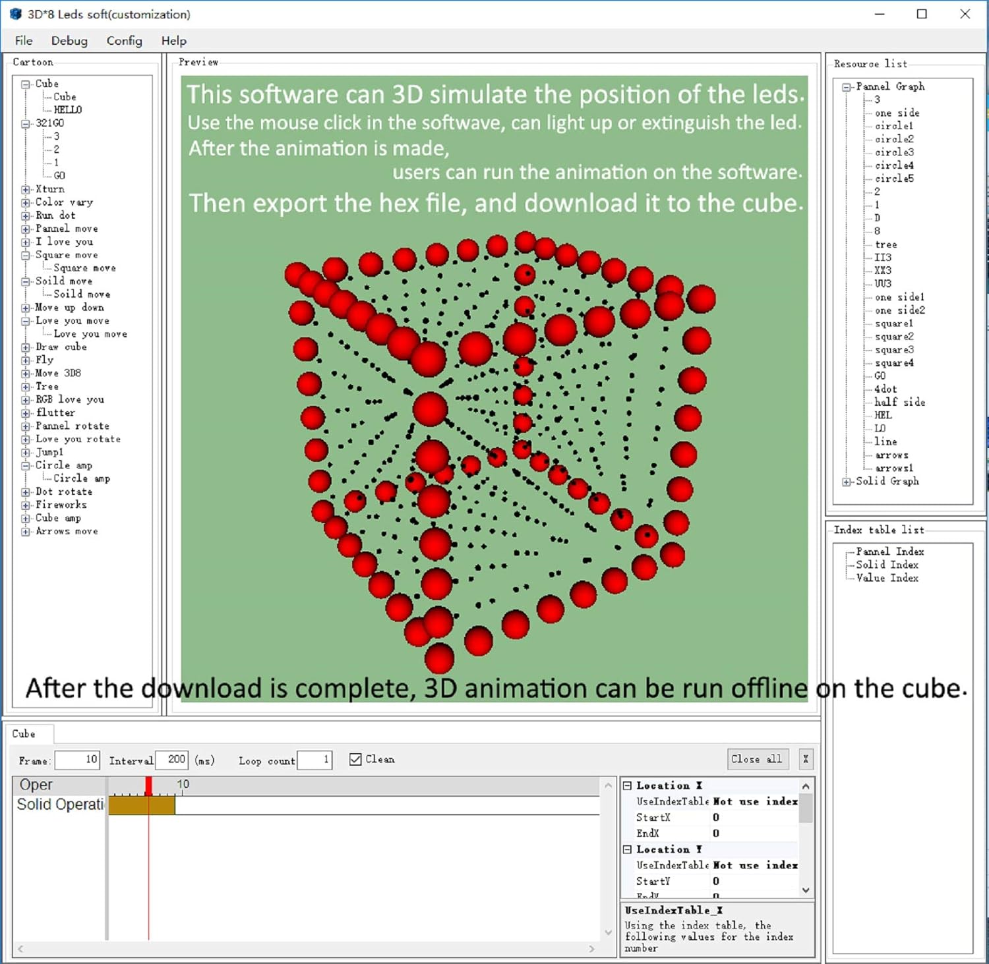Click the 3D*8 Leds application icon in title bar

pyautogui.click(x=15, y=14)
